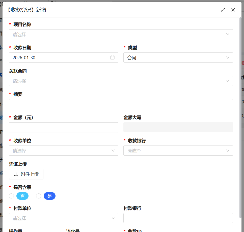
Task: Close the 收款登记 dialog with X icon
Action: [233, 10]
